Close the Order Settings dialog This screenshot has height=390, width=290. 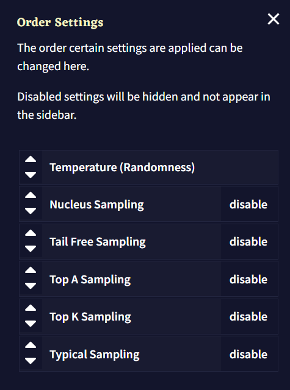click(x=274, y=19)
